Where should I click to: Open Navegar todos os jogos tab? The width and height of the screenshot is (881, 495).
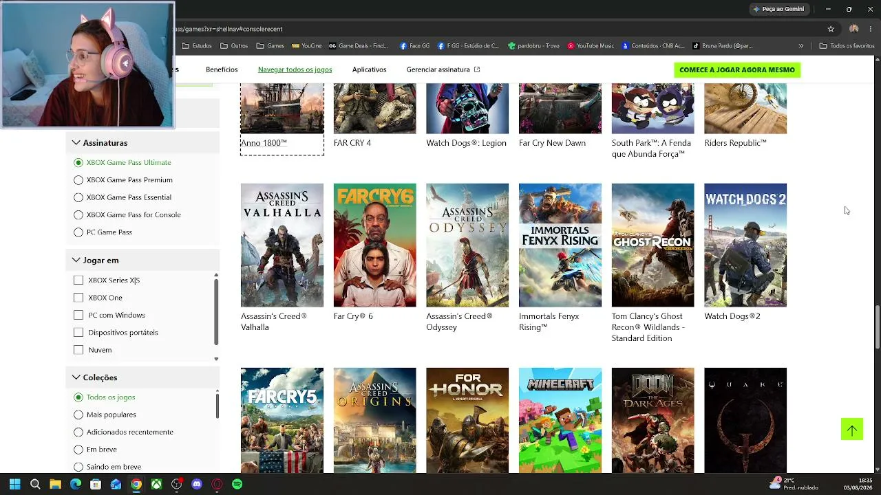click(x=295, y=69)
